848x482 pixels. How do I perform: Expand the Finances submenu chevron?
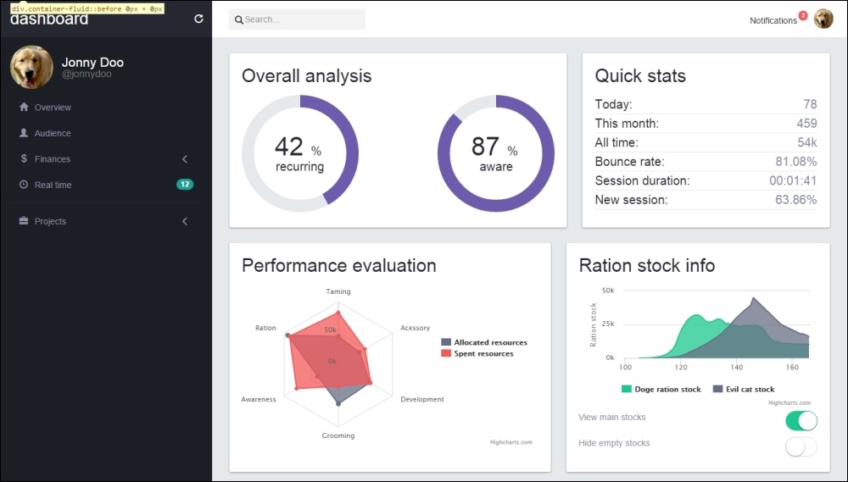click(185, 159)
